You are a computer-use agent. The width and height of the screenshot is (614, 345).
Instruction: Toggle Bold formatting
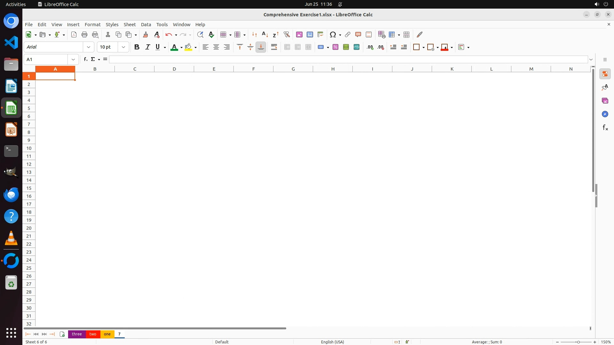tap(137, 47)
